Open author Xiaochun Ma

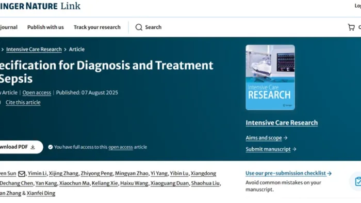tap(74, 183)
